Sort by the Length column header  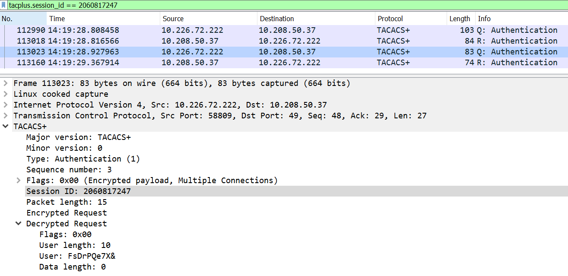click(x=460, y=19)
